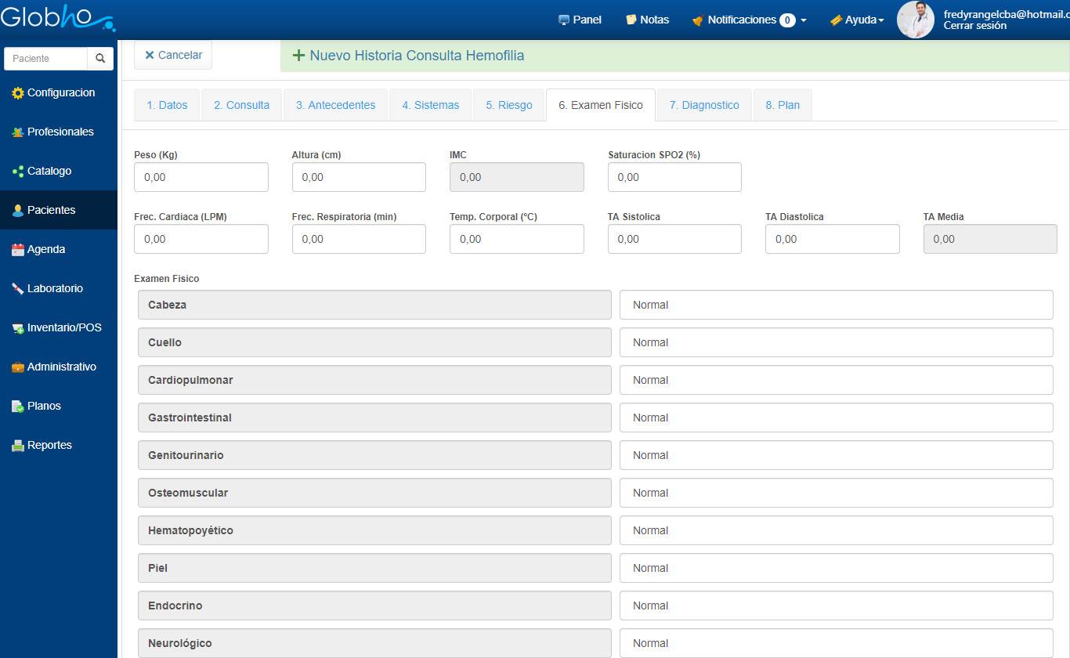The width and height of the screenshot is (1070, 658).
Task: Switch to the 3. Antecedentes tab
Action: pyautogui.click(x=335, y=105)
